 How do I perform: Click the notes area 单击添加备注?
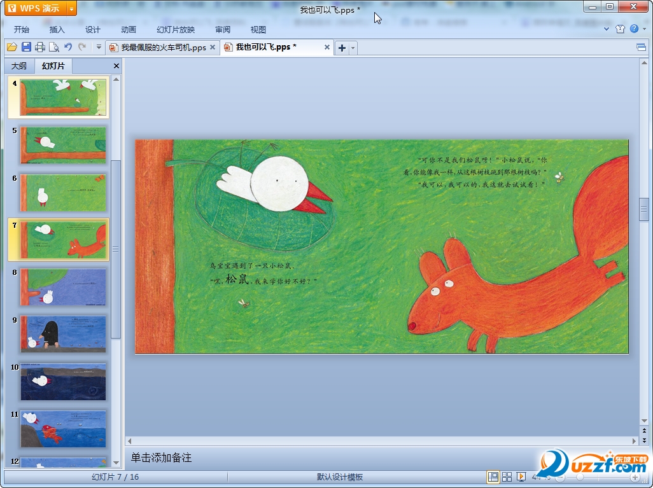161,457
